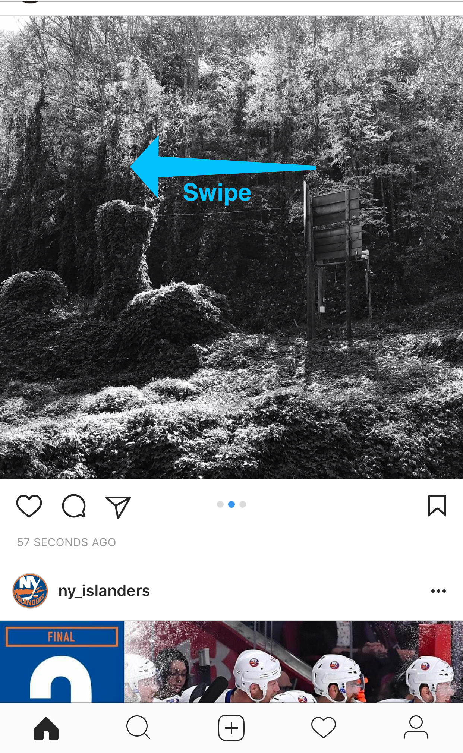Like the forest photo with heart icon
The width and height of the screenshot is (463, 753).
point(29,506)
